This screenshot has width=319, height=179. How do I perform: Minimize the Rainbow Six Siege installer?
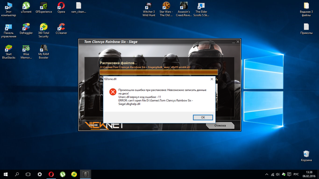click(x=233, y=42)
